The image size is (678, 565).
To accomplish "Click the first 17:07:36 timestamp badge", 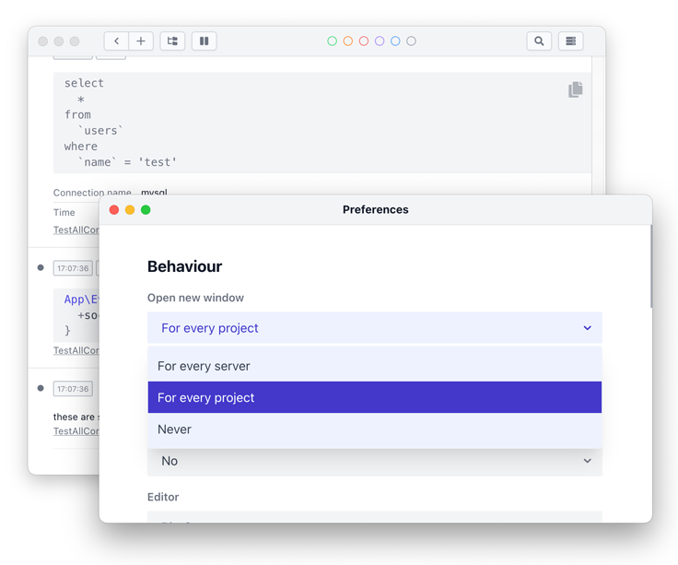I will click(x=73, y=268).
